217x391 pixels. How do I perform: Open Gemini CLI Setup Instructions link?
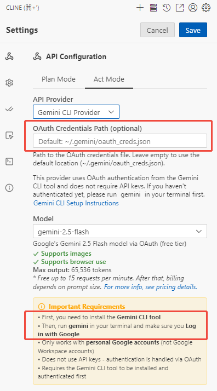click(x=76, y=203)
